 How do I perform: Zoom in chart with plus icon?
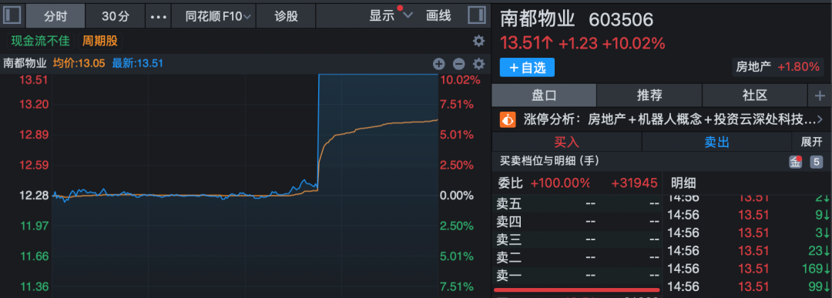point(439,64)
